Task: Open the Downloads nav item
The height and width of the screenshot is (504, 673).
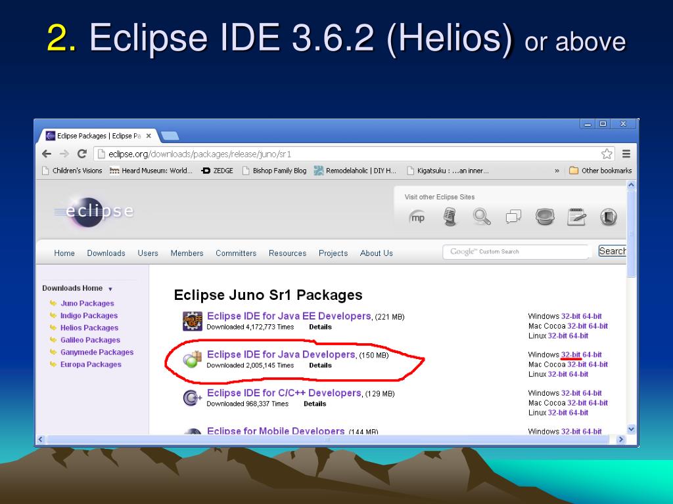Action: [x=106, y=253]
